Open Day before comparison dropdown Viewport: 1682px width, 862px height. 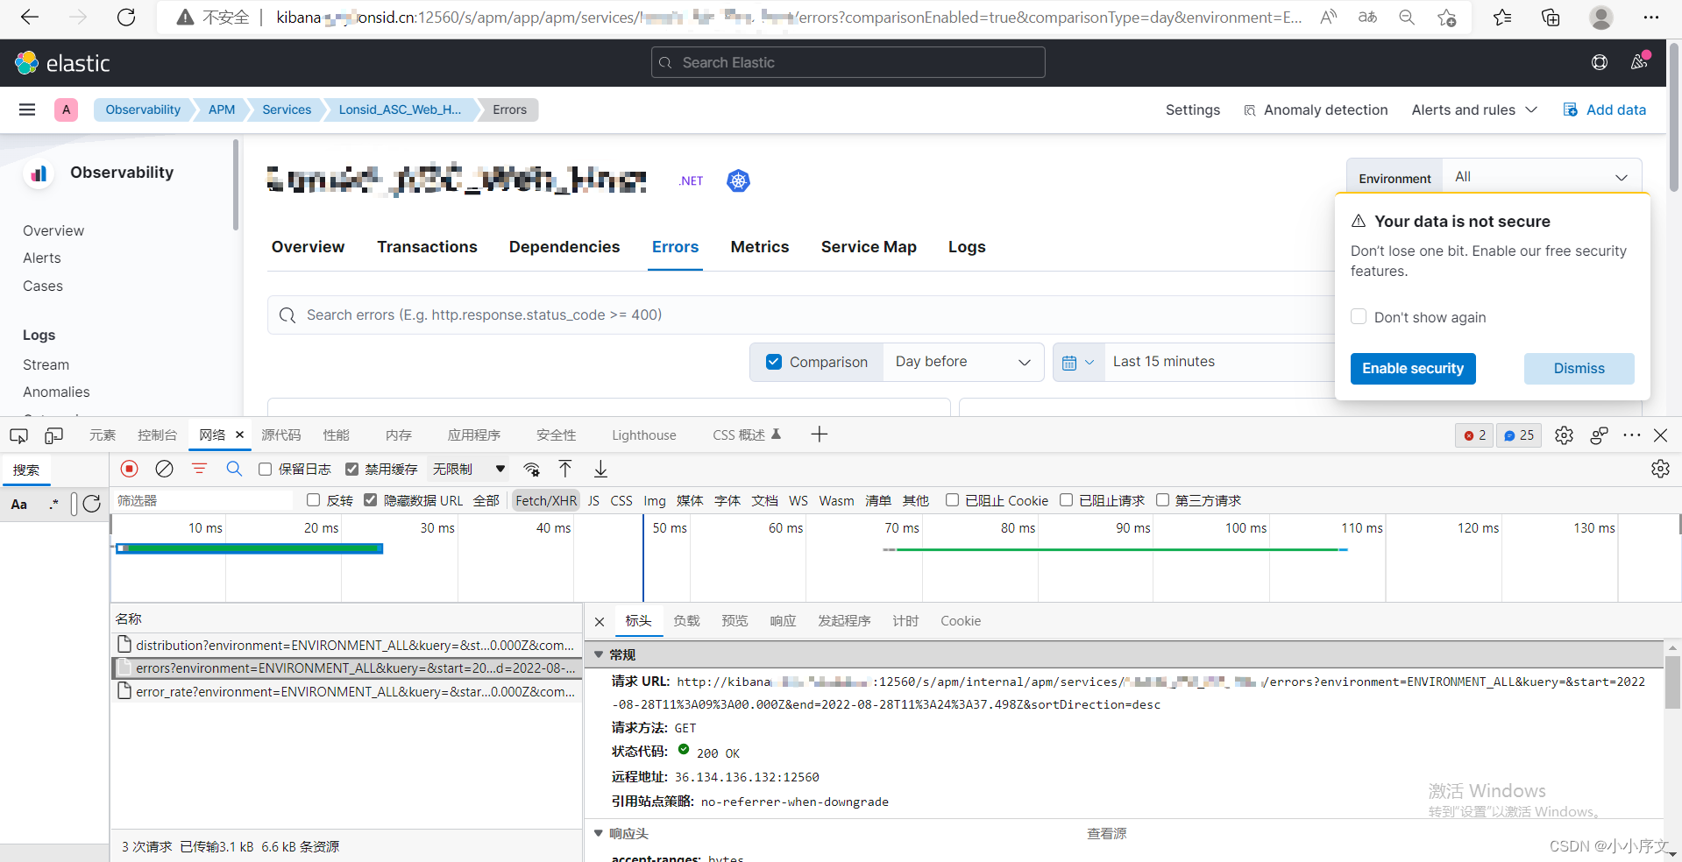tap(962, 362)
